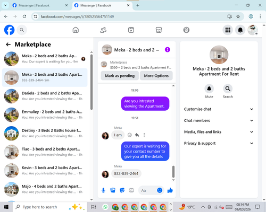The width and height of the screenshot is (266, 212).
Task: Open the Windows Start menu
Action: 6,207
